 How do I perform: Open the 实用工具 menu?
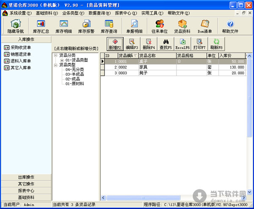click(152, 13)
